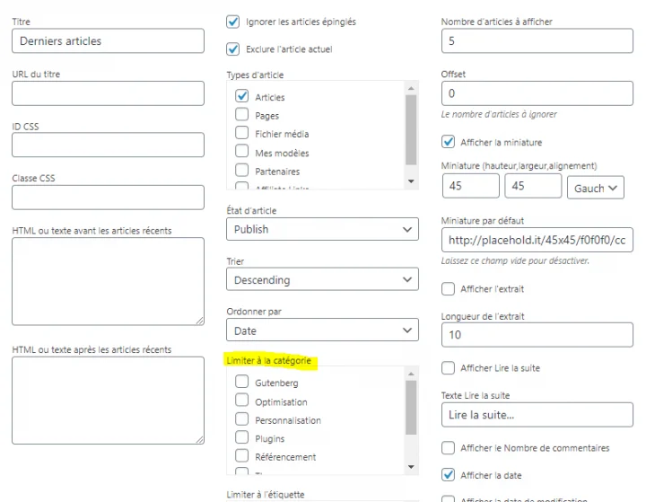Enable 'Fichier média' article type
Image resolution: width=646 pixels, height=502 pixels.
coord(242,133)
